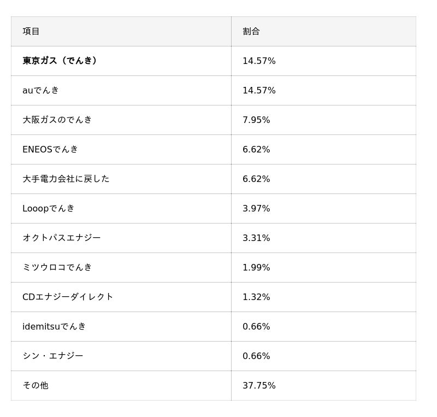This screenshot has width=437, height=417.
Task: Click the 割合 column header
Action: click(x=251, y=31)
